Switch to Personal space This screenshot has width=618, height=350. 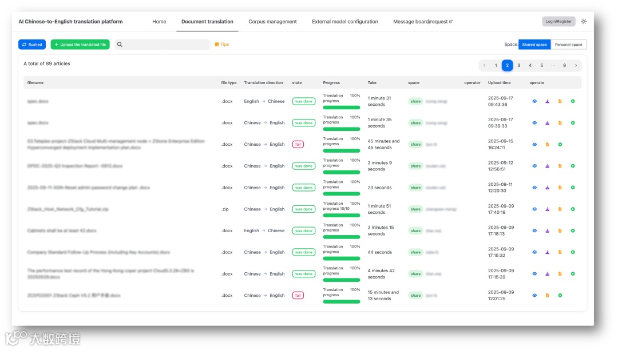pyautogui.click(x=568, y=45)
